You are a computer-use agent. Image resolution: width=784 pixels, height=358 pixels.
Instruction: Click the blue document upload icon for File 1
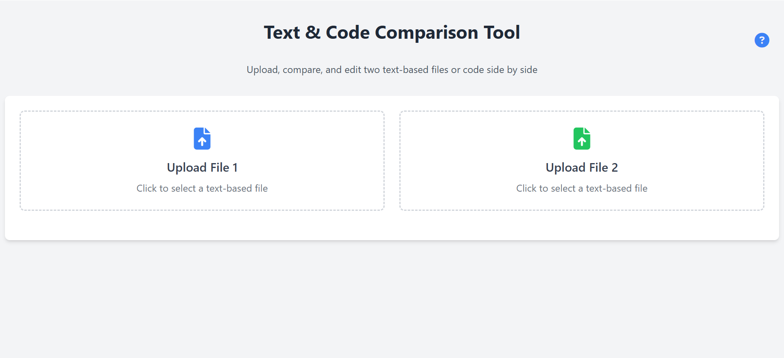click(x=202, y=138)
